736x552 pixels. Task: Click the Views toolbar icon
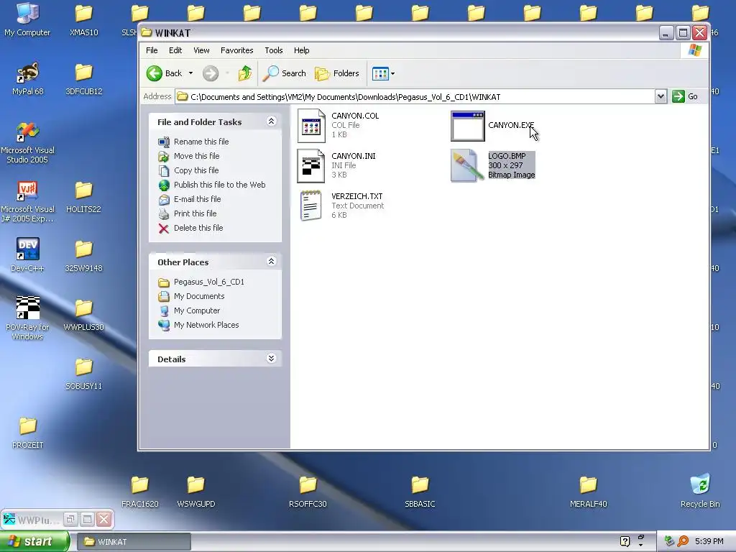[x=380, y=74]
